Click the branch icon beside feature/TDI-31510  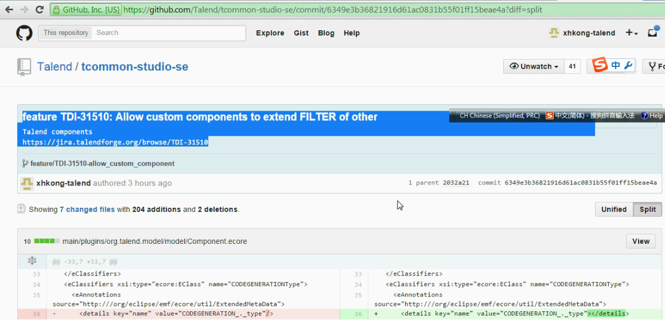[25, 163]
